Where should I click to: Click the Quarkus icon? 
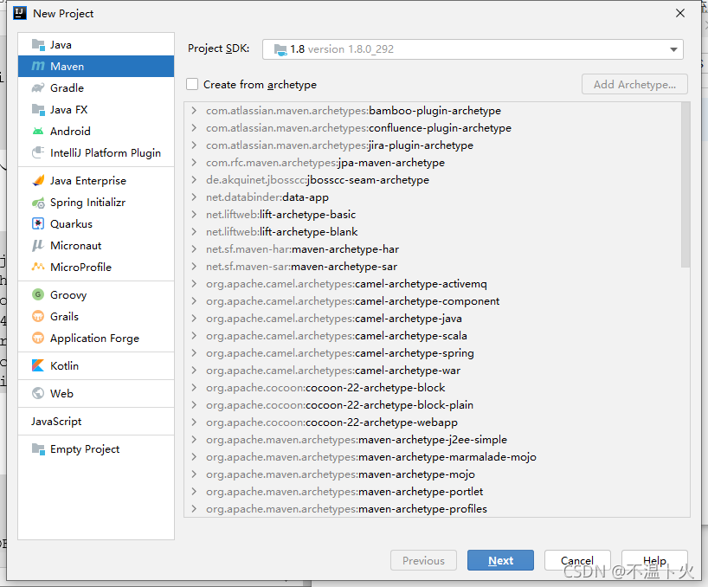[x=38, y=223]
